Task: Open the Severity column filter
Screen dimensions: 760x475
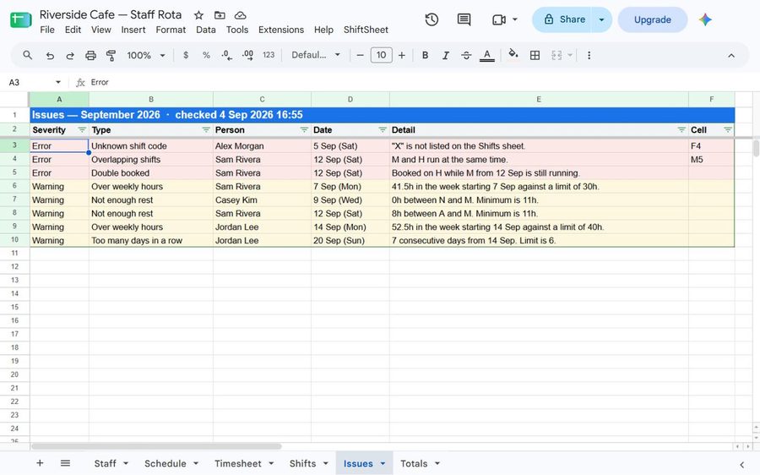Action: pyautogui.click(x=82, y=130)
